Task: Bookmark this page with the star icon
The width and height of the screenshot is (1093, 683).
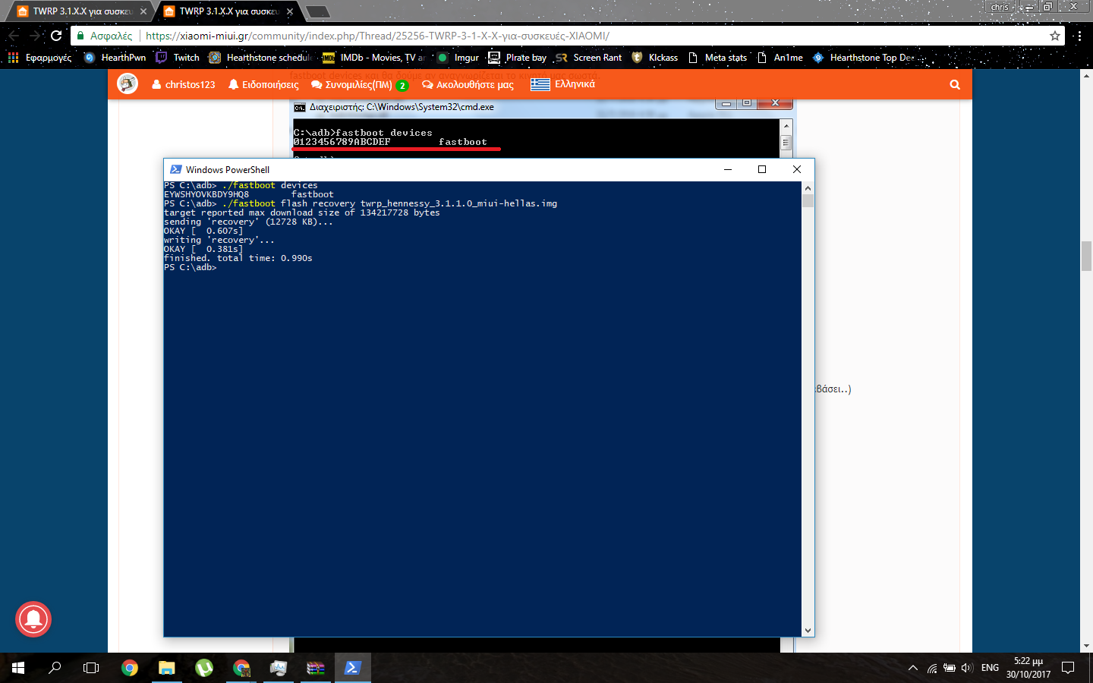Action: 1054,36
